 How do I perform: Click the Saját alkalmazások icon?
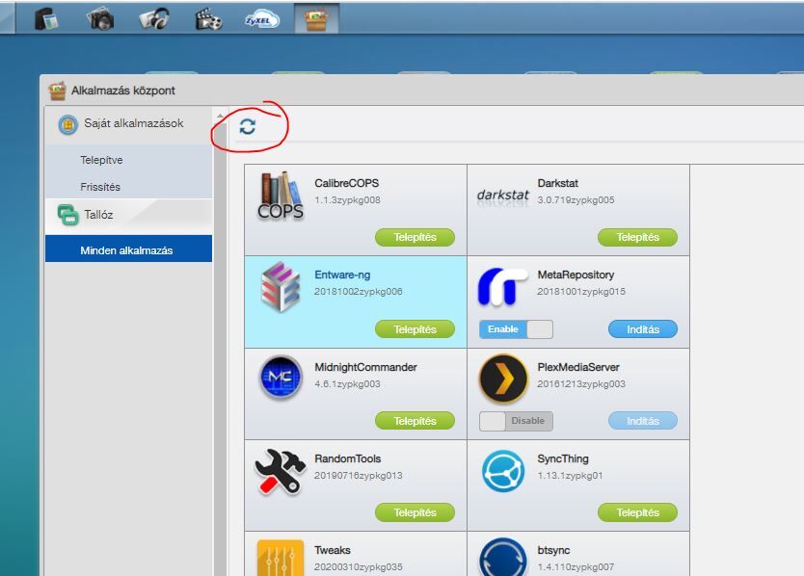(67, 124)
